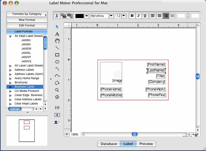The image size is (206, 151).
Task: Expand the Address Labels group
Action: coord(10,70)
